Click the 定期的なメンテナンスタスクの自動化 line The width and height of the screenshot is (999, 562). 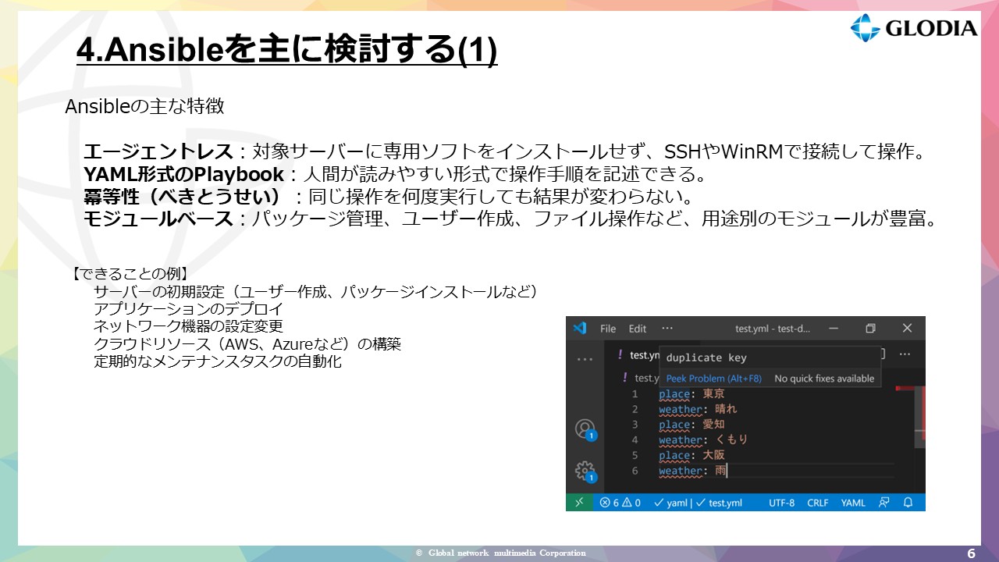click(x=217, y=361)
